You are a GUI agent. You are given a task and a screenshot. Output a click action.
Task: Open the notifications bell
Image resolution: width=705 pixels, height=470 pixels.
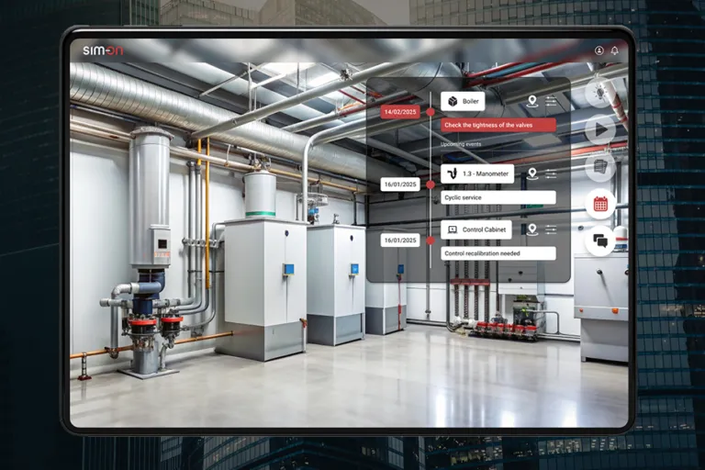click(615, 50)
